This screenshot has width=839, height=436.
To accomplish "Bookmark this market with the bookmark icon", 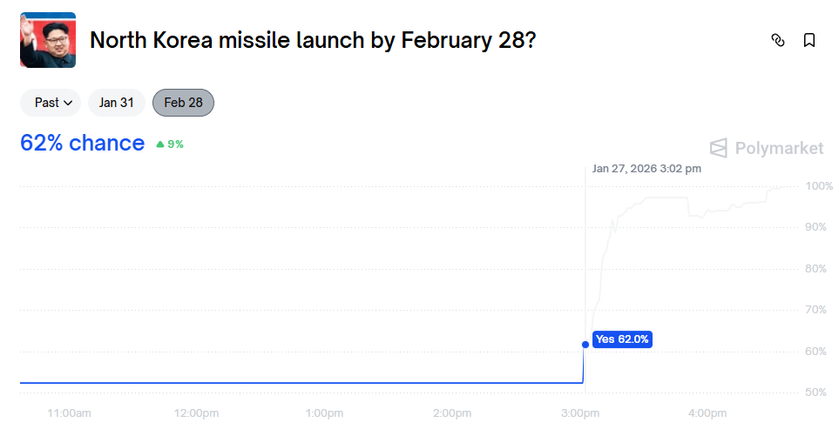I will pyautogui.click(x=809, y=40).
